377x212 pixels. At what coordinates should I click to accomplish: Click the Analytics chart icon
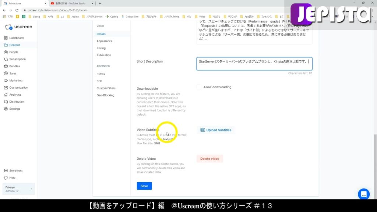click(6, 95)
